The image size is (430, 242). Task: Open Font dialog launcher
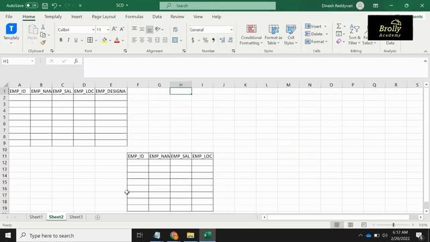pyautogui.click(x=126, y=51)
